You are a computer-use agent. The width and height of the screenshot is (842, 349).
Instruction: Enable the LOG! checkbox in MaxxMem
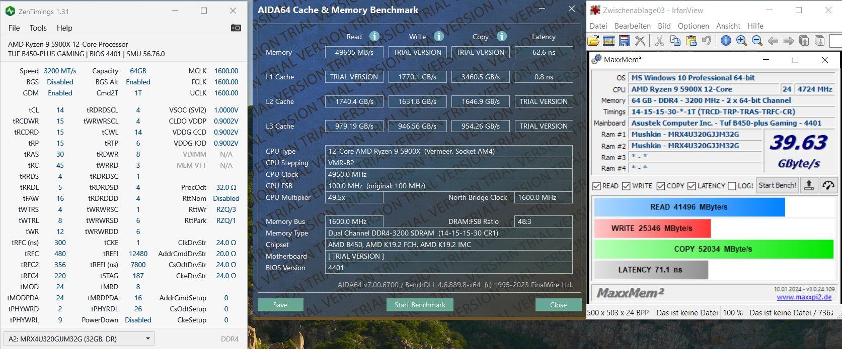[x=732, y=186]
